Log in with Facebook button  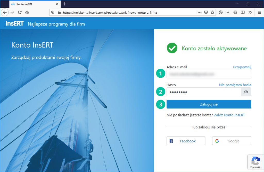click(x=186, y=141)
